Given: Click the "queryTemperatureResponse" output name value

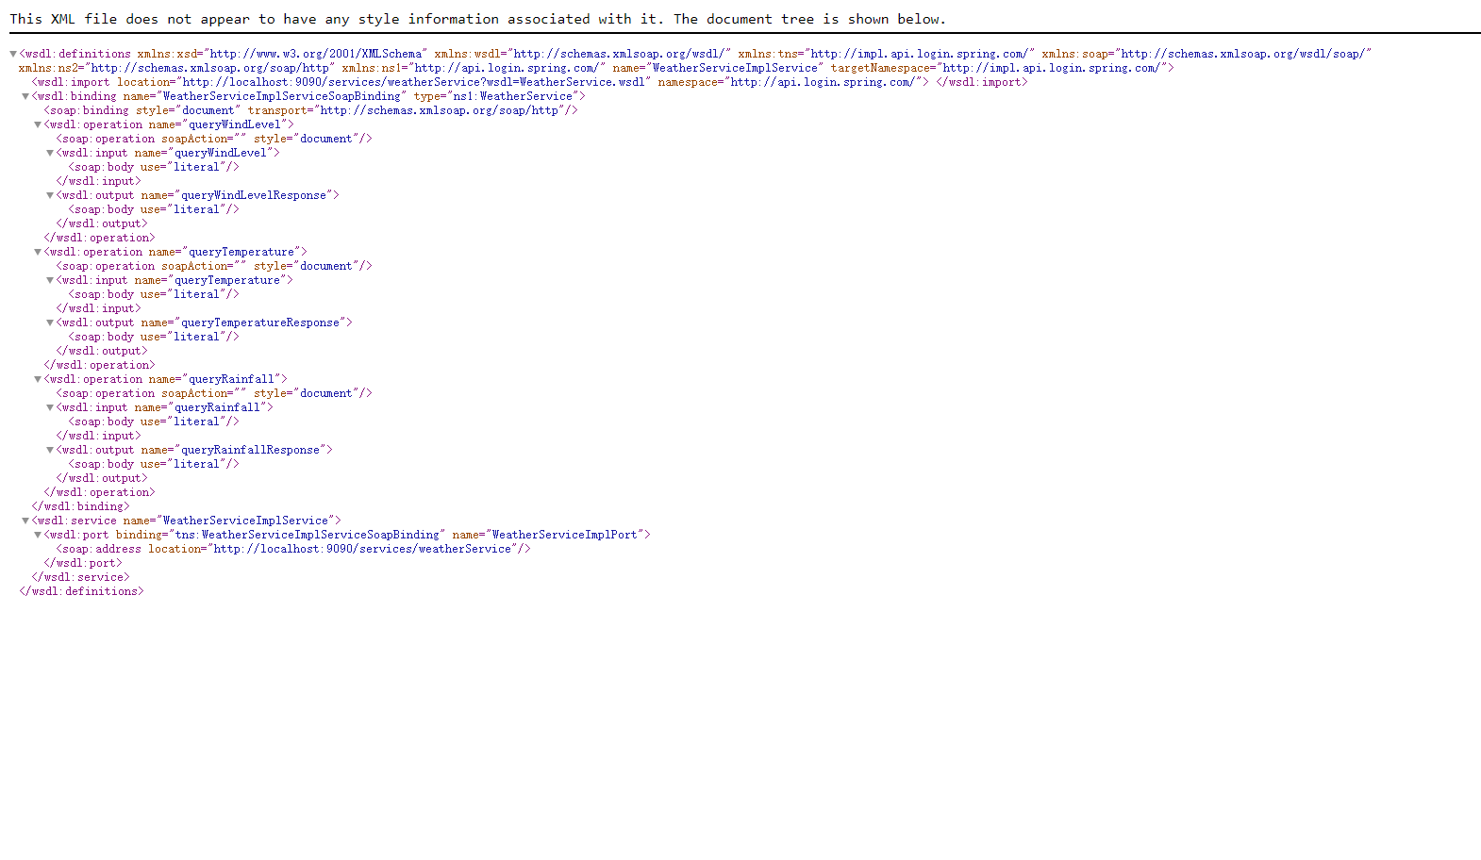Looking at the screenshot, I should point(260,322).
